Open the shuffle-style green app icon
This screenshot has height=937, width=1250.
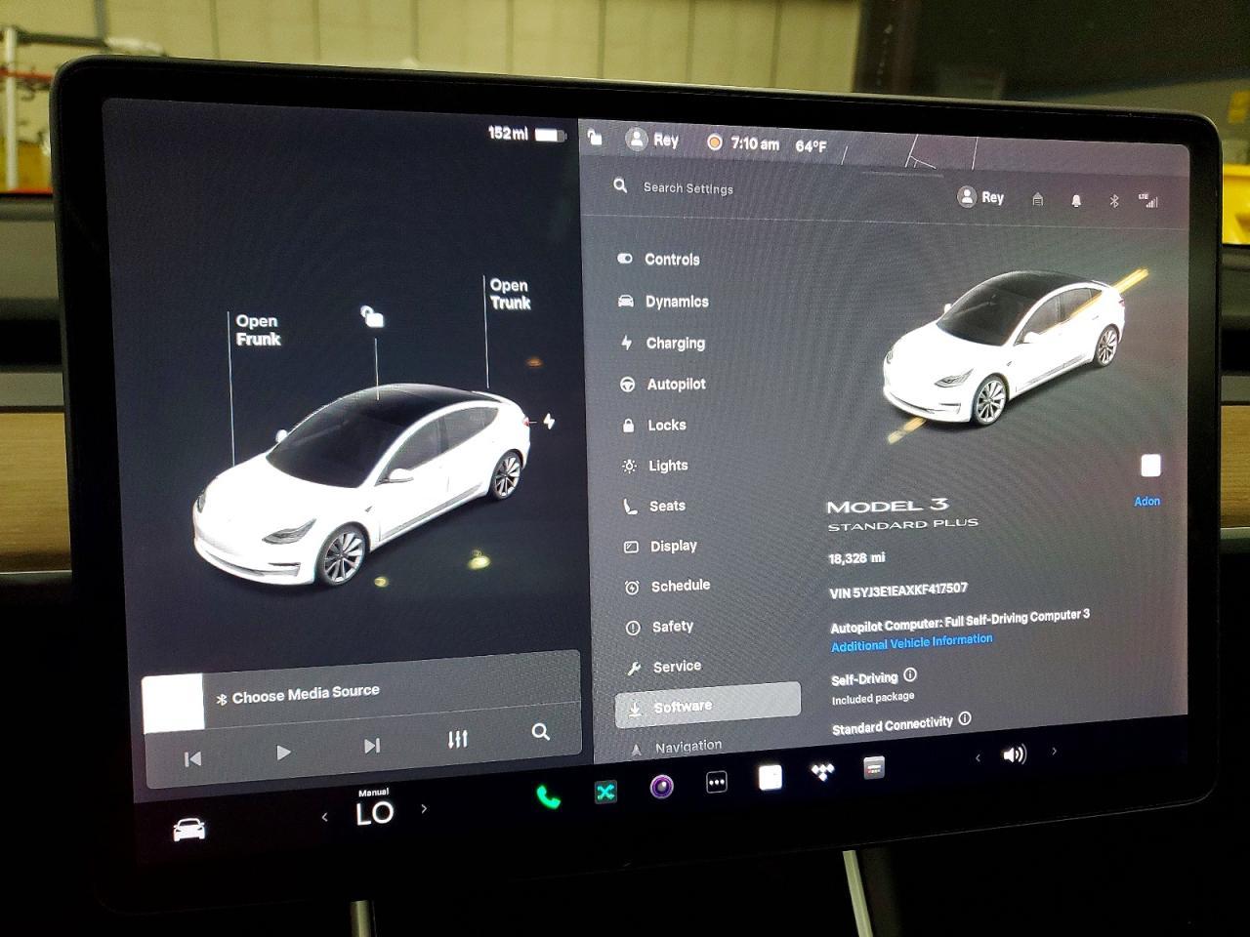click(x=605, y=792)
